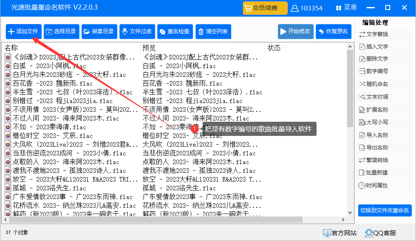This screenshot has width=416, height=241.
Task: Clear the list with 清空列表
Action: tap(213, 32)
